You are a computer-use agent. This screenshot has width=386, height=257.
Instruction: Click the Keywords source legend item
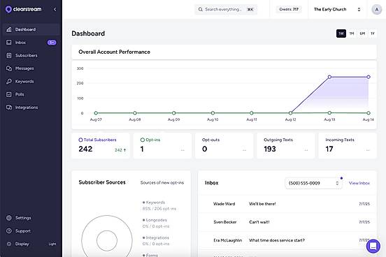click(159, 205)
